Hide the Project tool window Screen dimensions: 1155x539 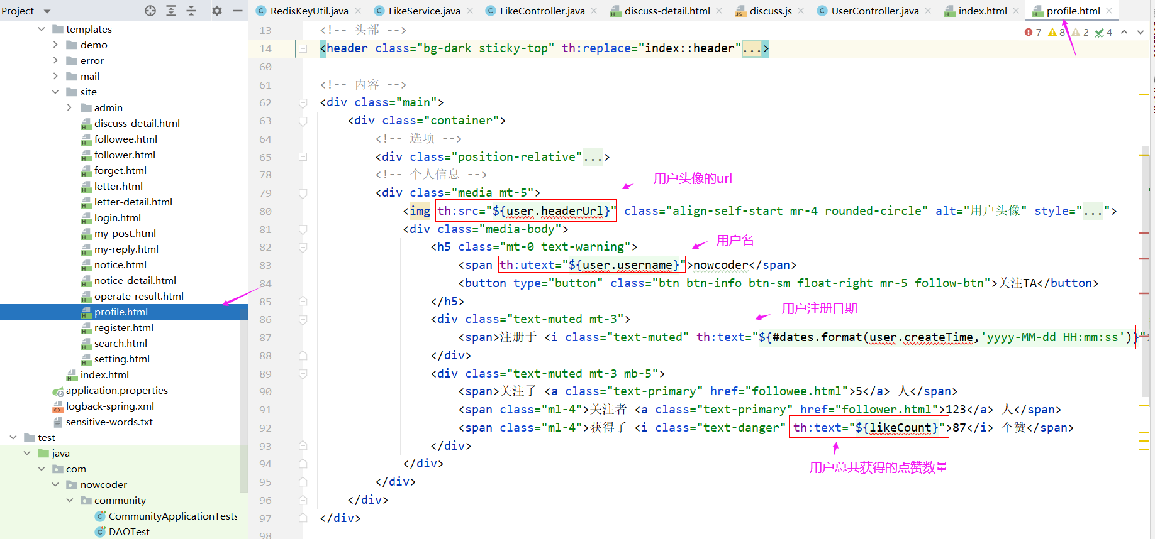(x=237, y=11)
